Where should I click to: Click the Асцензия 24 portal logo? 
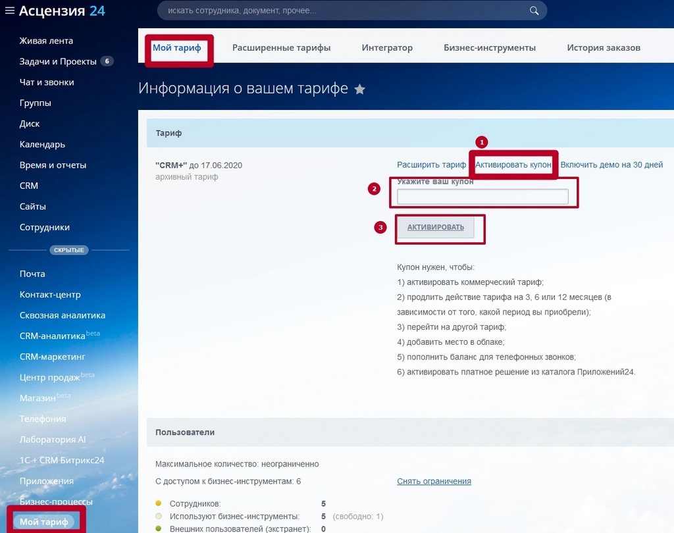point(62,11)
